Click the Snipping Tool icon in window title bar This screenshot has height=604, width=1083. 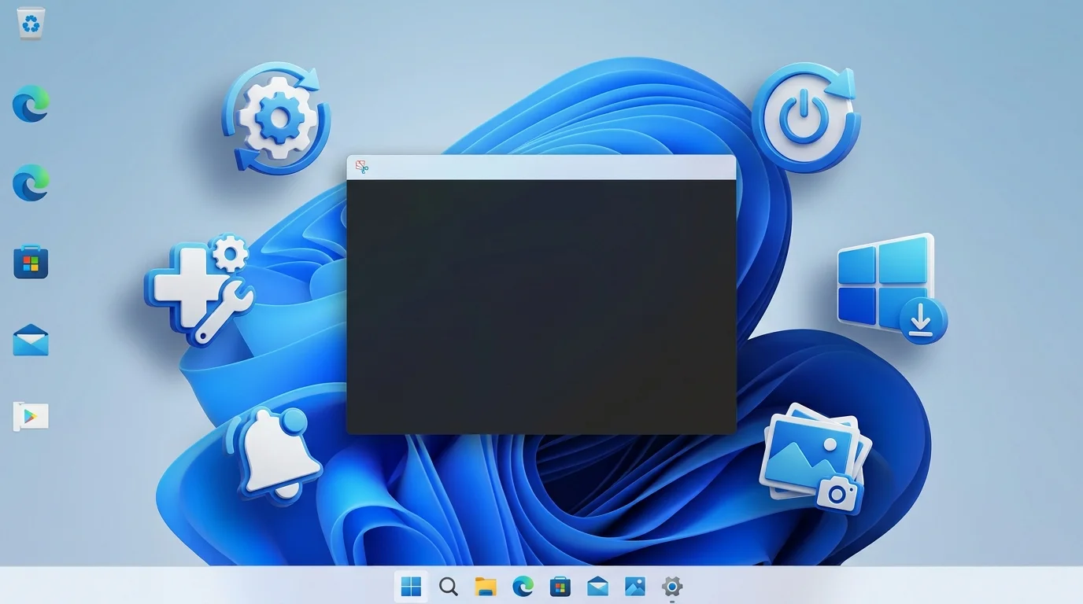(x=362, y=167)
